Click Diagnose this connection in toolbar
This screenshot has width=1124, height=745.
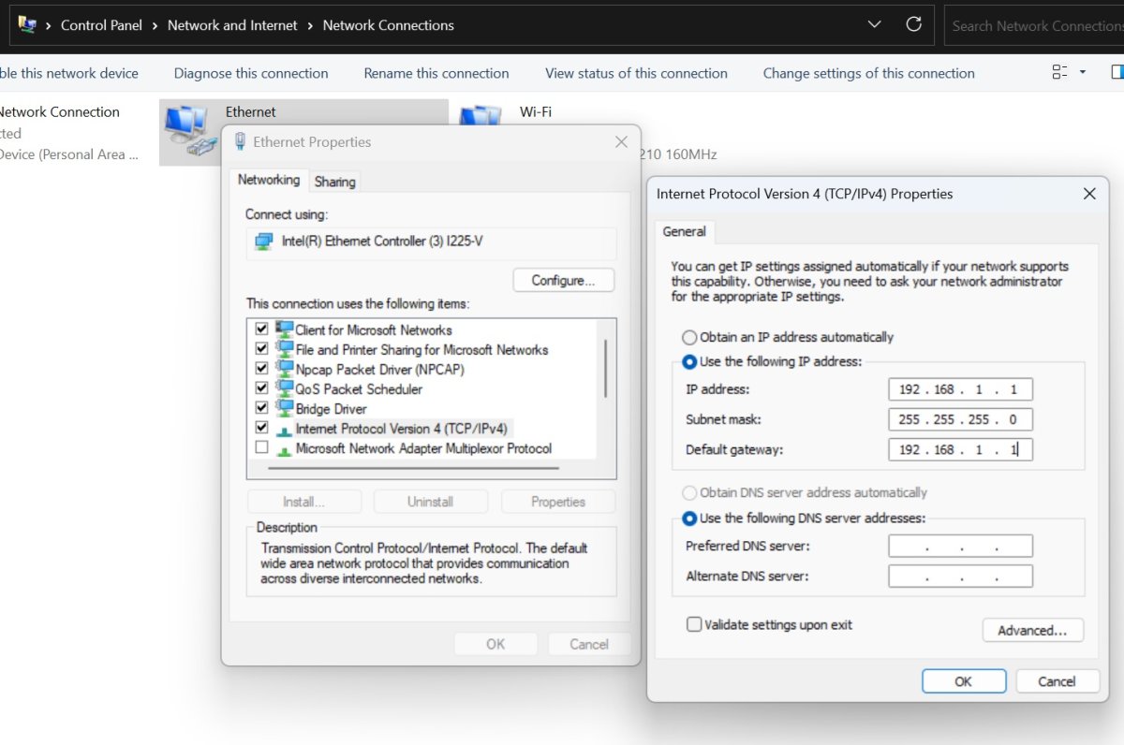pyautogui.click(x=251, y=73)
